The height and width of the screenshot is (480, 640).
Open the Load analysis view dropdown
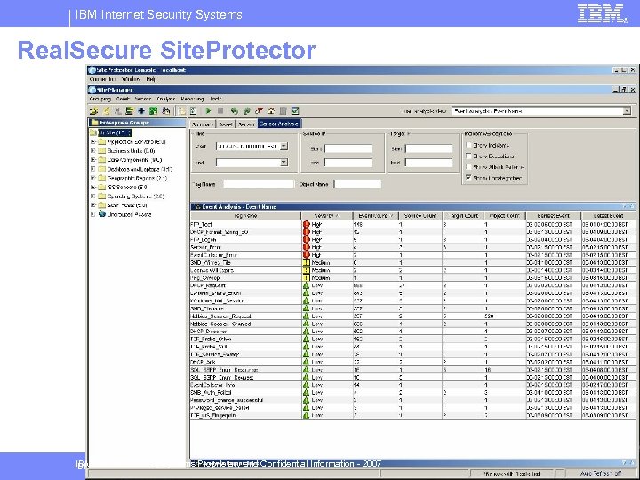point(627,111)
